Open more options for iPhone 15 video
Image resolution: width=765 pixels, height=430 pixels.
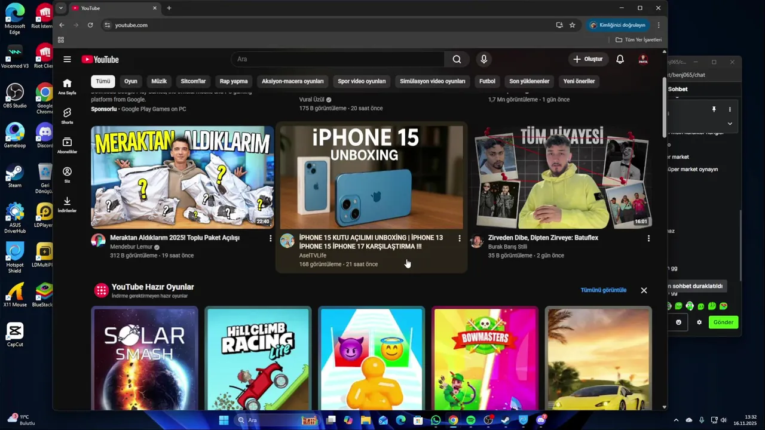[x=460, y=238]
